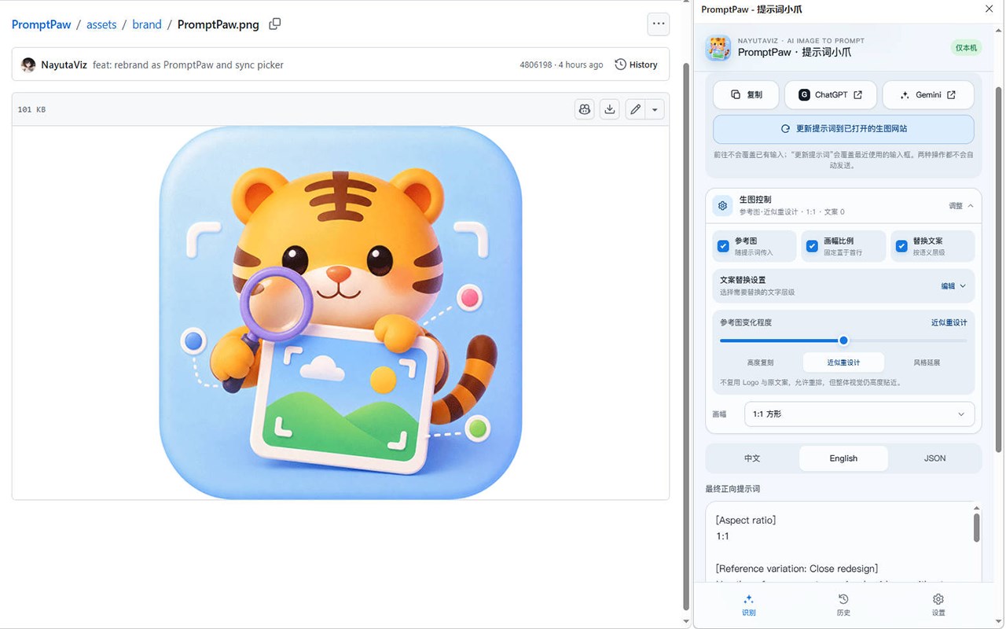Viewport: 1006px width, 629px height.
Task: Toggle the 画幅比例 checkbox
Action: (x=812, y=246)
